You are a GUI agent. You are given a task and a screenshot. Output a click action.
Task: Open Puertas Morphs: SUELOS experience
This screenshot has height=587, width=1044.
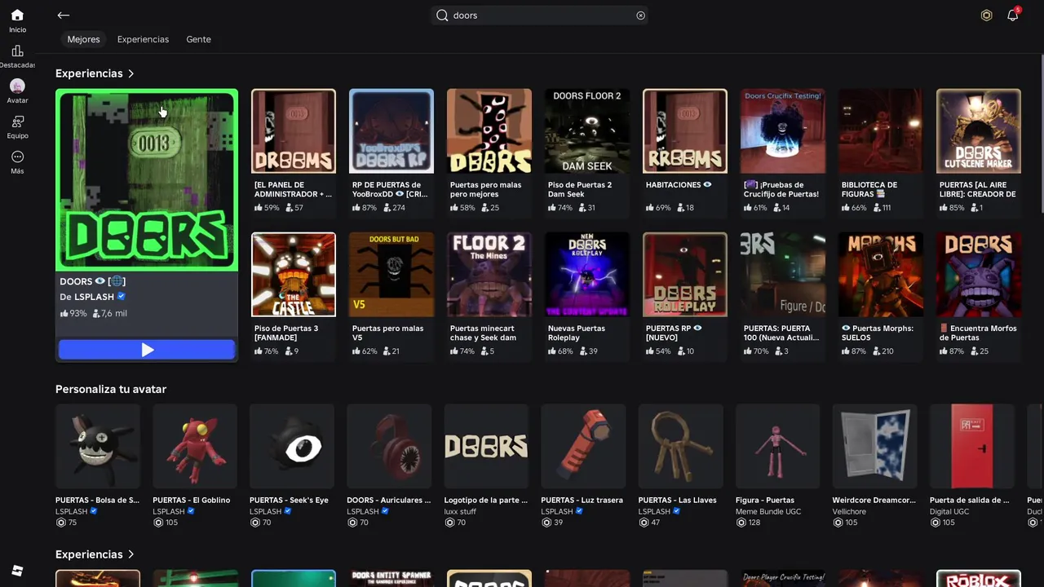point(881,295)
